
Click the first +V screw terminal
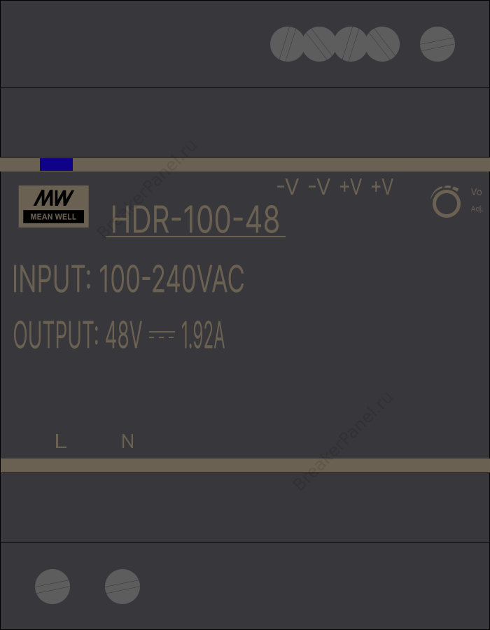click(351, 44)
